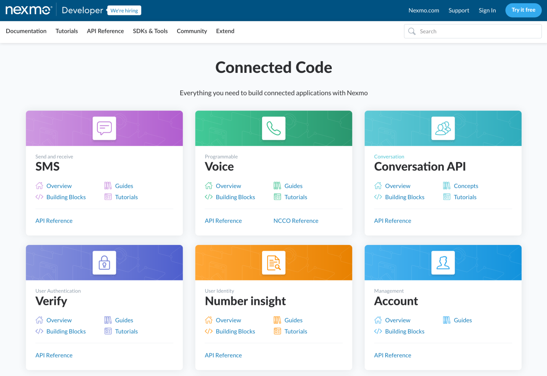Click the house icon beside Voice Overview

pyautogui.click(x=209, y=186)
